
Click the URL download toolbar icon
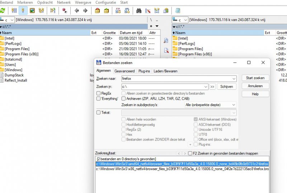tap(127, 11)
